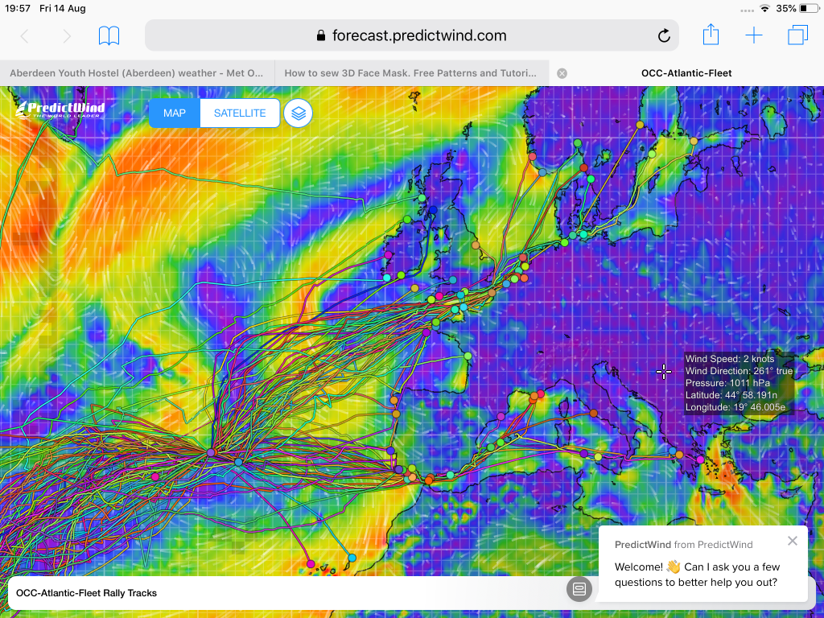The image size is (824, 618).
Task: Show all open tabs overview
Action: 797,35
